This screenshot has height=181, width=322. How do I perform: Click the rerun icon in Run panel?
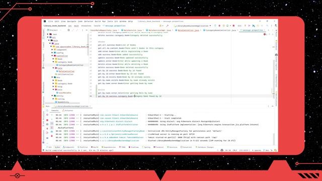tap(47, 111)
